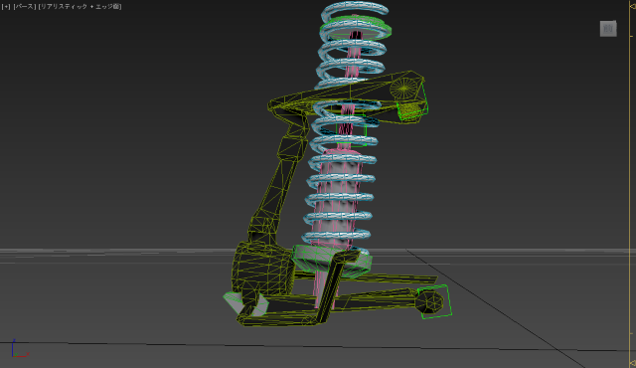Viewport: 636px width, 368px height.
Task: Select the ball joint with green box at lower arm
Action: tap(433, 302)
